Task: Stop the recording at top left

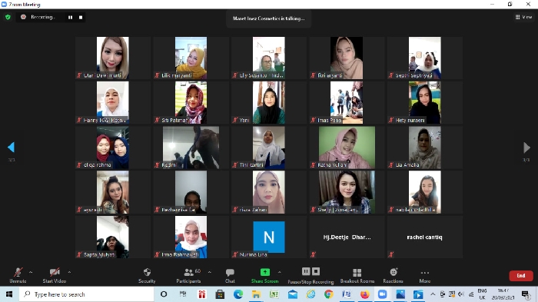Action: click(81, 17)
